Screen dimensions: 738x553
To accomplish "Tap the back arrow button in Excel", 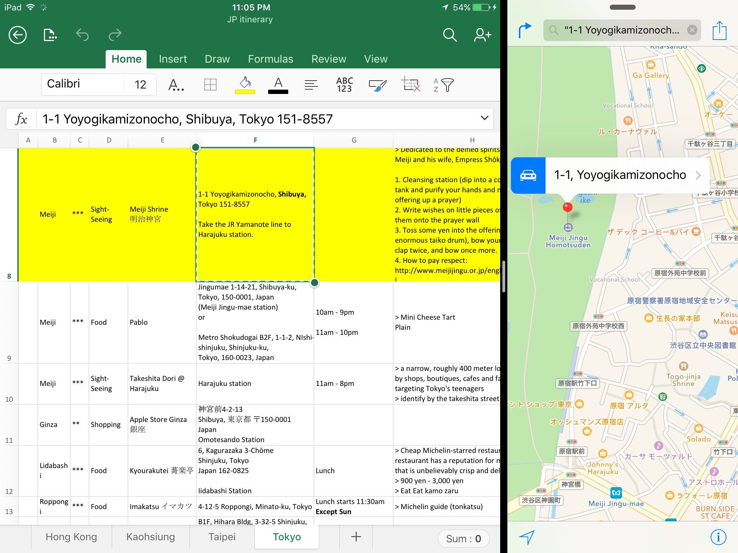I will click(x=17, y=35).
